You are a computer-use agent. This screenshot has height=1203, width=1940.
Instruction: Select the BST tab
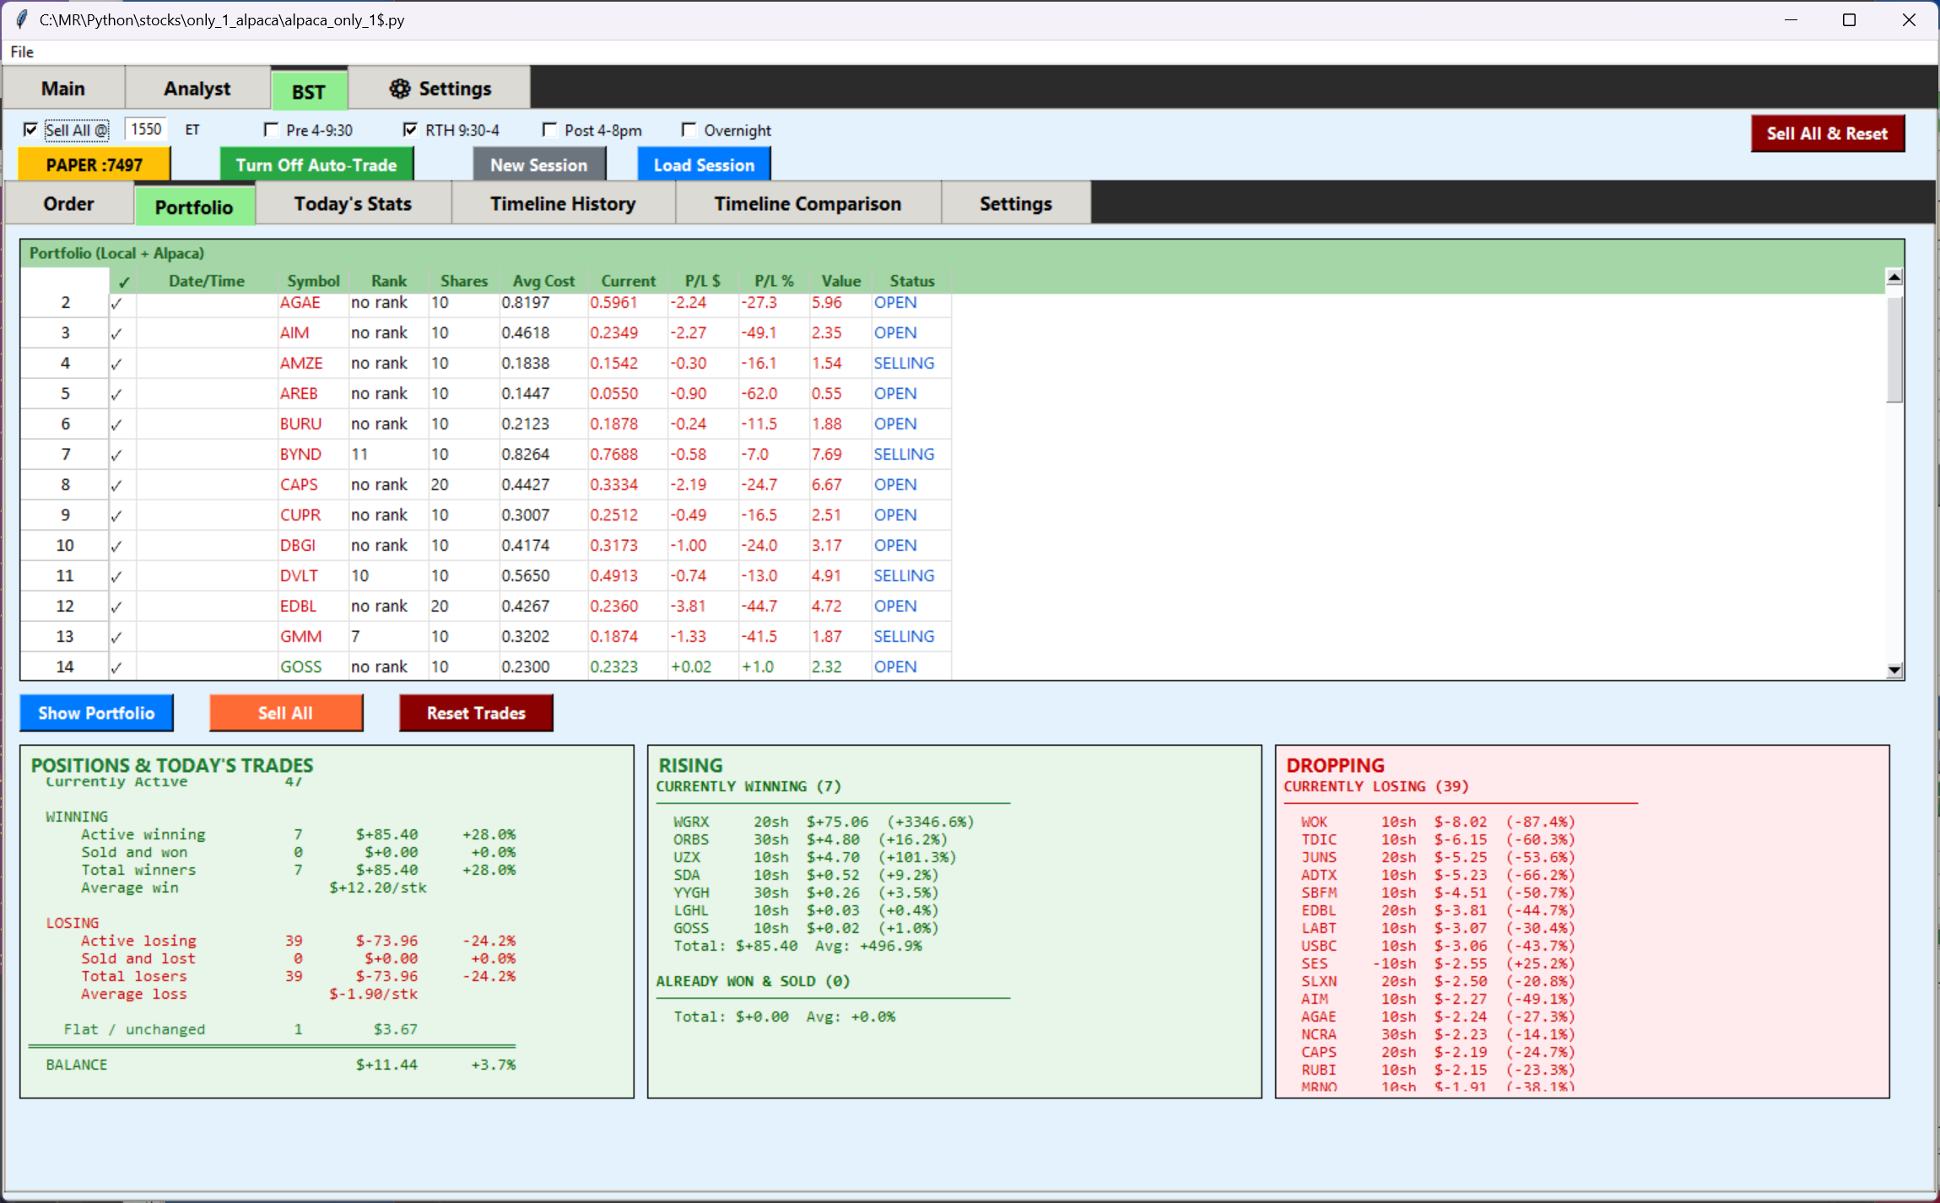point(309,91)
